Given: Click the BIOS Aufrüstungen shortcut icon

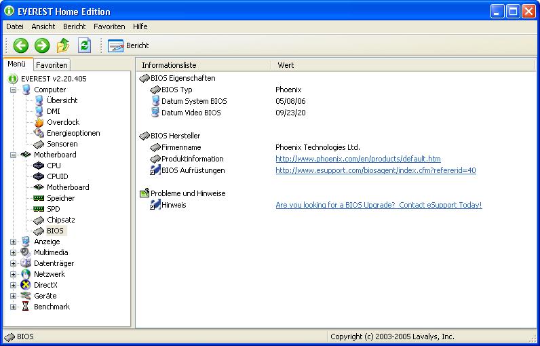Looking at the screenshot, I should [155, 170].
